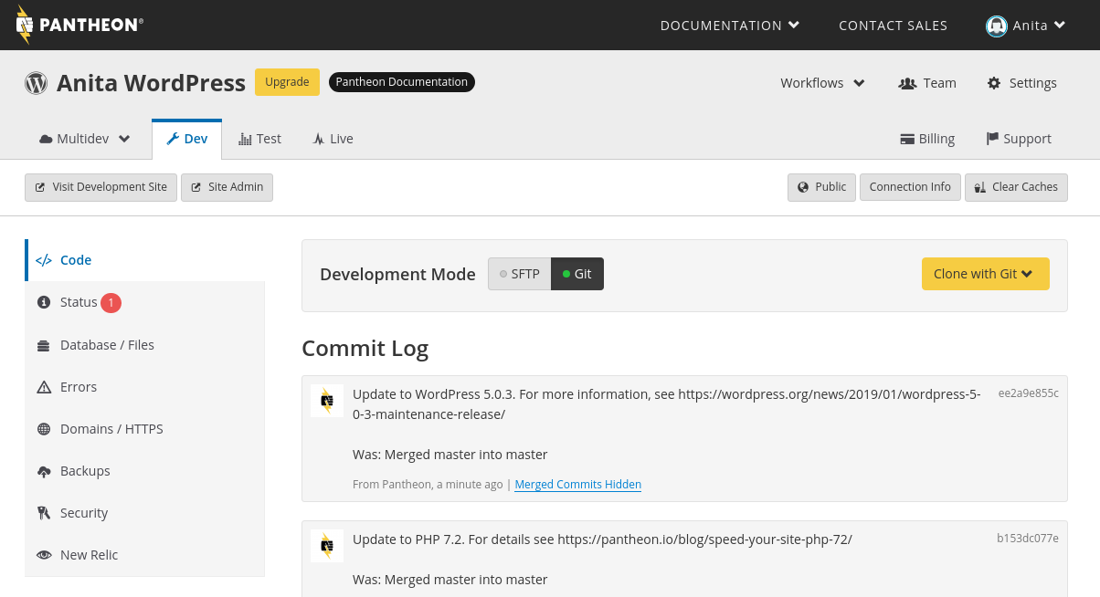Open the Database / Files section
1100x597 pixels.
[x=144, y=345]
